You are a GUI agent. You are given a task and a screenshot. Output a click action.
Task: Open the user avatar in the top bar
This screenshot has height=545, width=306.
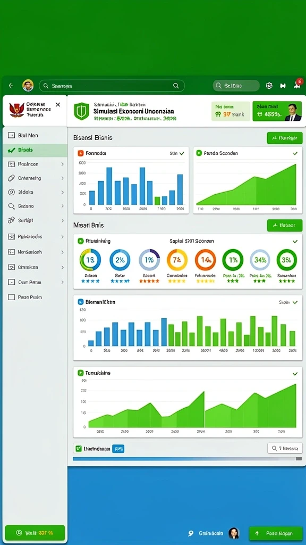tap(28, 86)
